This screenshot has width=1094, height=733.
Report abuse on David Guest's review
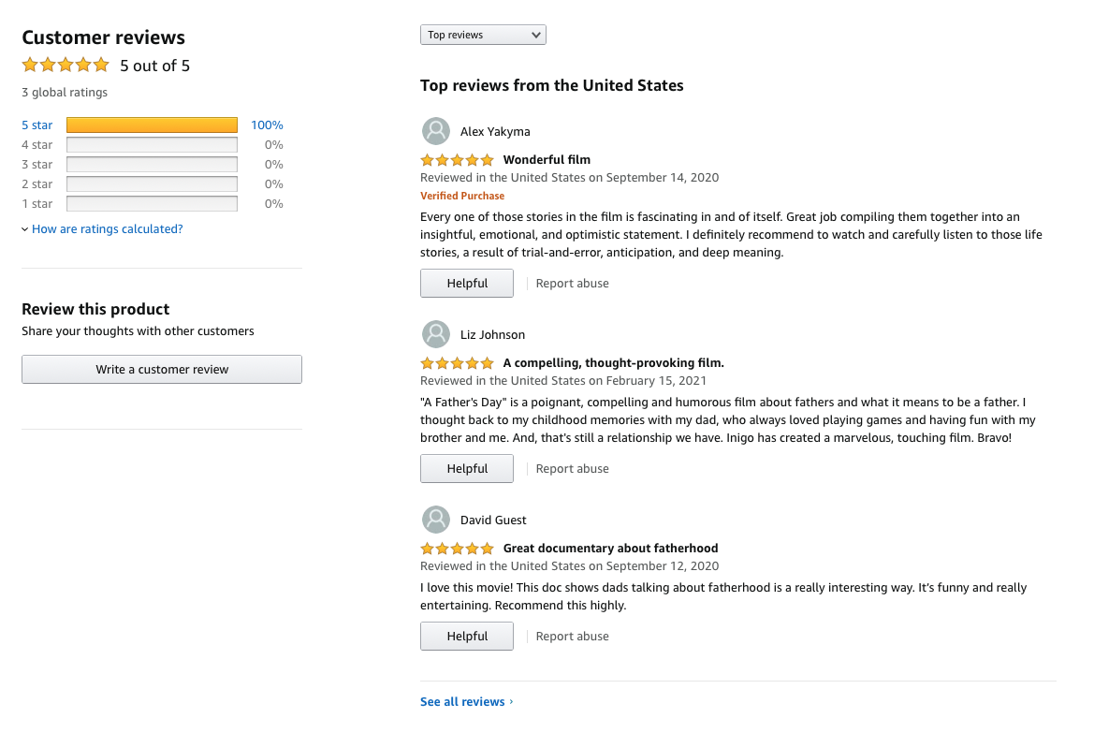pos(572,637)
